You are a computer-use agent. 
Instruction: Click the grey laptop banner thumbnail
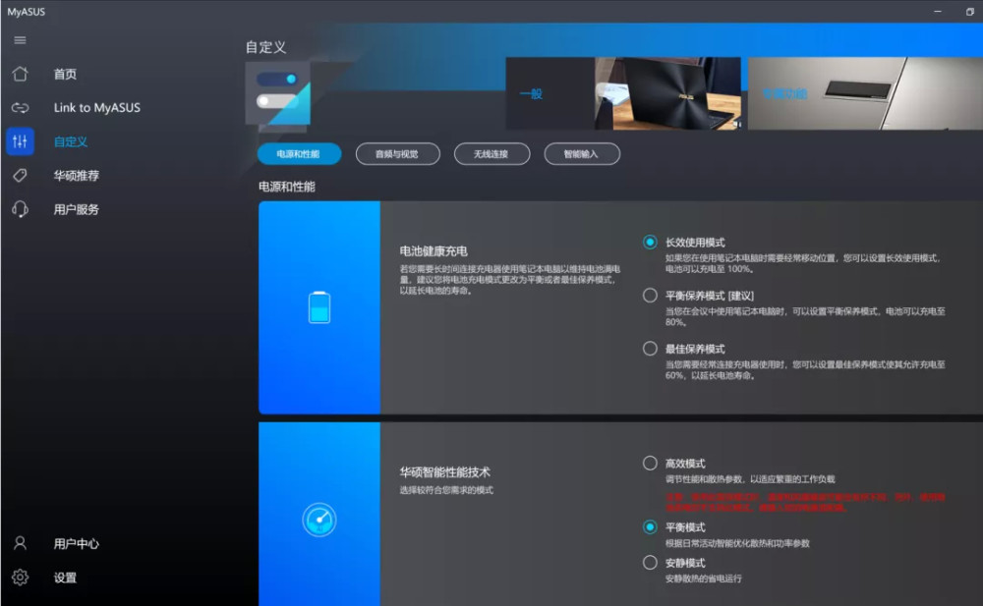click(865, 93)
